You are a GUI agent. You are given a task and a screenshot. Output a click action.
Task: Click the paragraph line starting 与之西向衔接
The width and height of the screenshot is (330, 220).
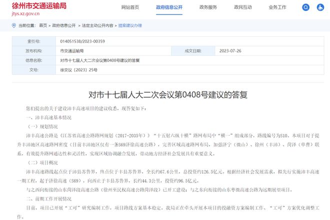(x=159, y=189)
